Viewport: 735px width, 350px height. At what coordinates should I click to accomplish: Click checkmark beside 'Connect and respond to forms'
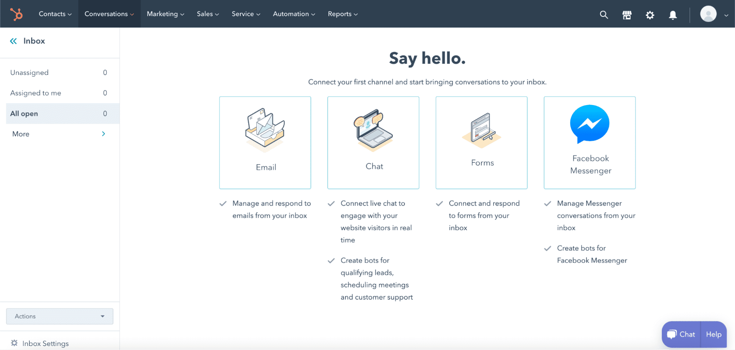pos(439,203)
